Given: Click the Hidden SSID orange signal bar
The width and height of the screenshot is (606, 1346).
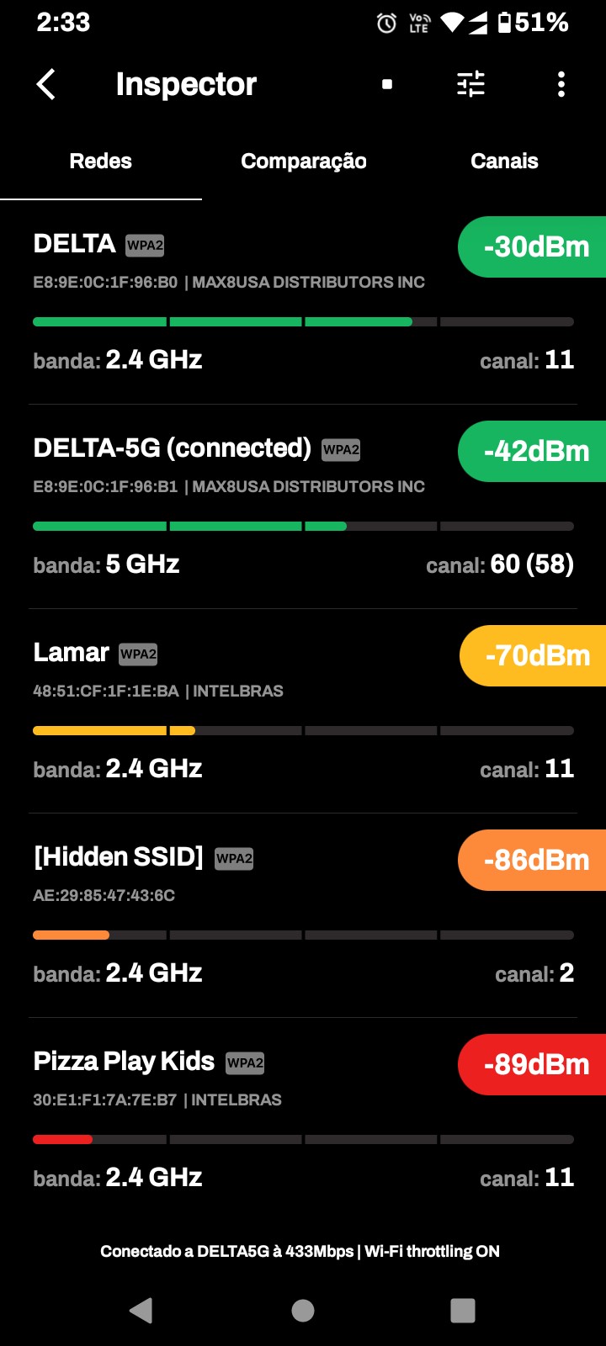Looking at the screenshot, I should point(72,935).
